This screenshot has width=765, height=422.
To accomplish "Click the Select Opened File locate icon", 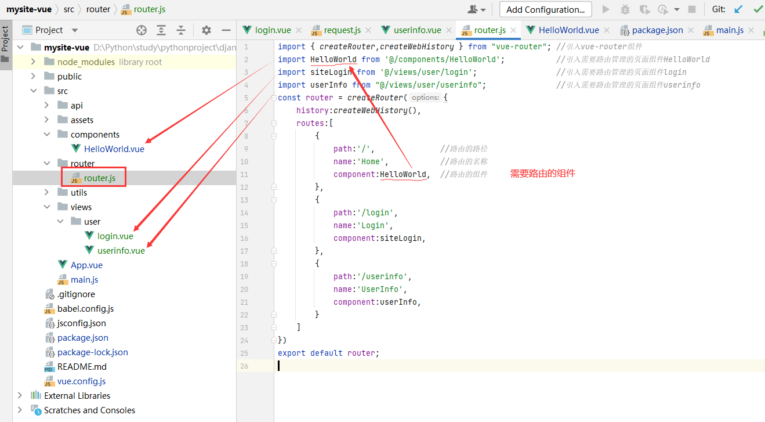I will tap(142, 30).
